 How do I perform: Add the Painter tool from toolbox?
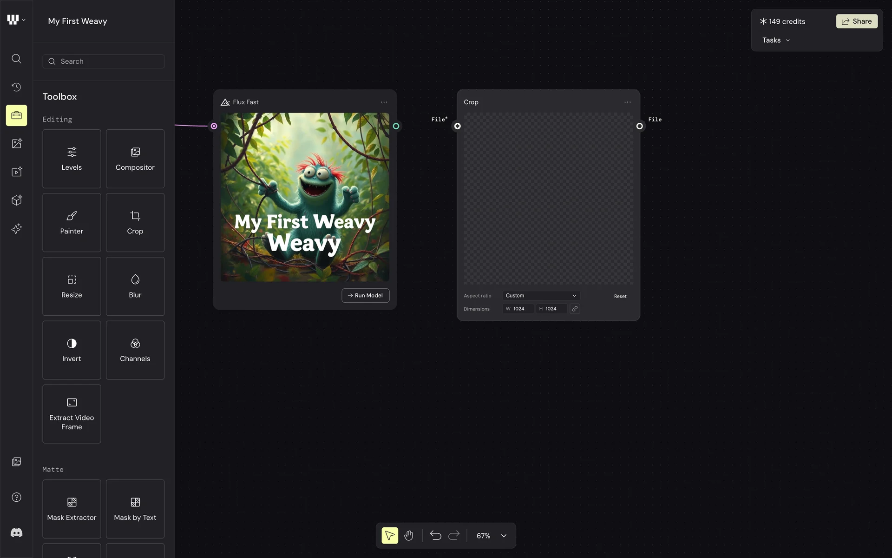click(72, 223)
